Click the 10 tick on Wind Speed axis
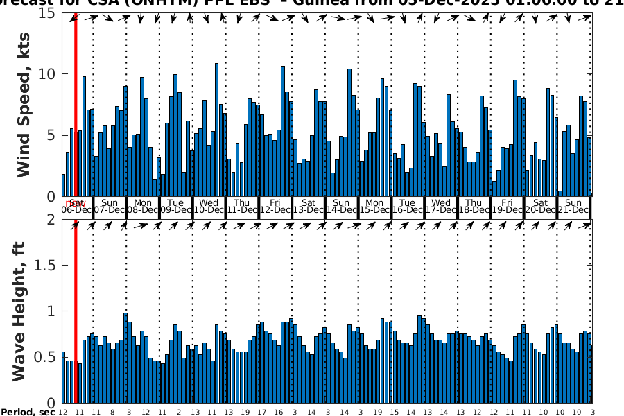624x416 pixels. click(x=47, y=74)
